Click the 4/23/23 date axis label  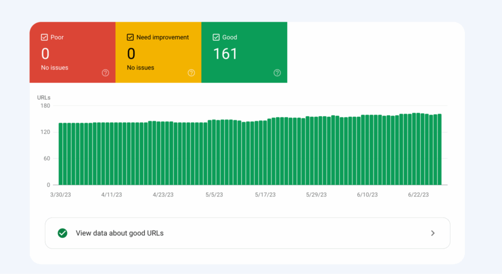click(x=163, y=195)
